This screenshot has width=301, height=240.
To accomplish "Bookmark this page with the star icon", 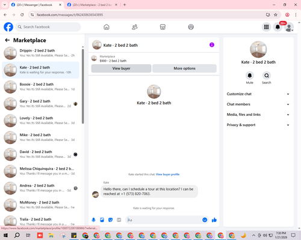I will coord(276,15).
